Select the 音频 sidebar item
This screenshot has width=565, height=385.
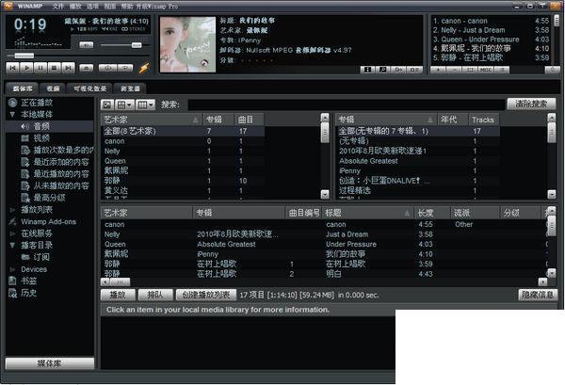point(41,126)
